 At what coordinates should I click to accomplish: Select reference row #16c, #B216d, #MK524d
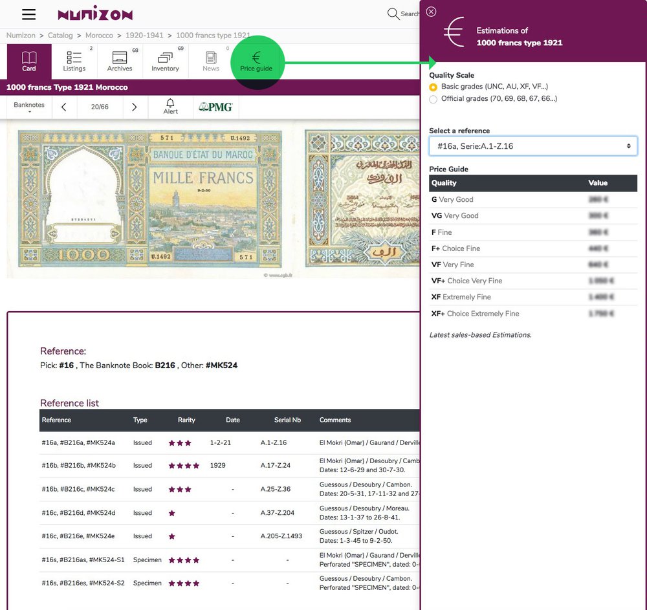coord(230,513)
